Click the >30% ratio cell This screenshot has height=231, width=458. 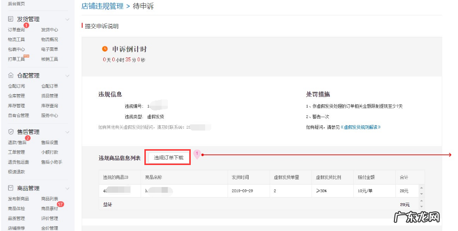coord(321,191)
